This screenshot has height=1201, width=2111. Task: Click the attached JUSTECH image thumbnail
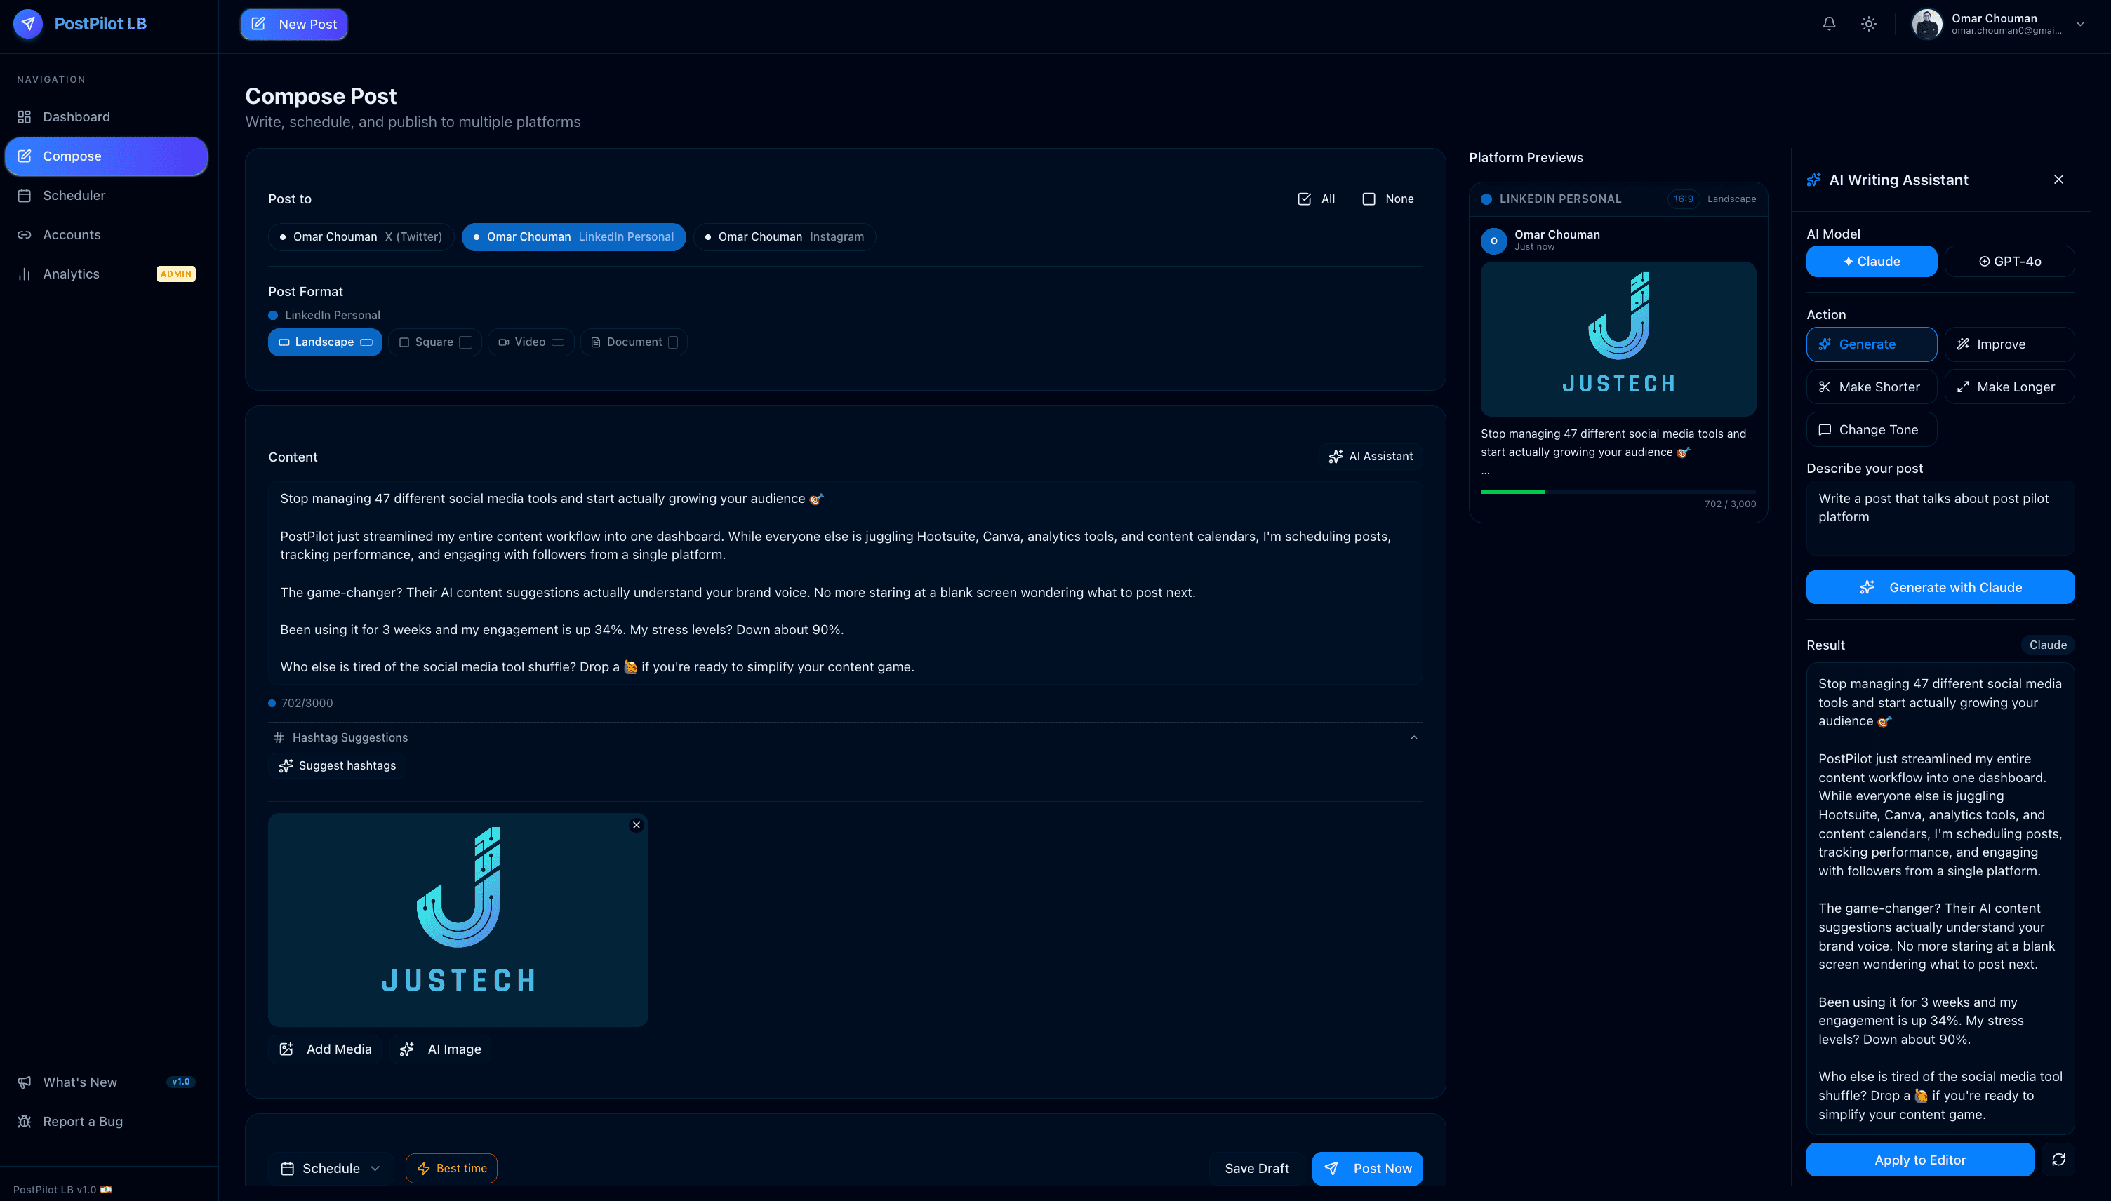click(x=458, y=920)
